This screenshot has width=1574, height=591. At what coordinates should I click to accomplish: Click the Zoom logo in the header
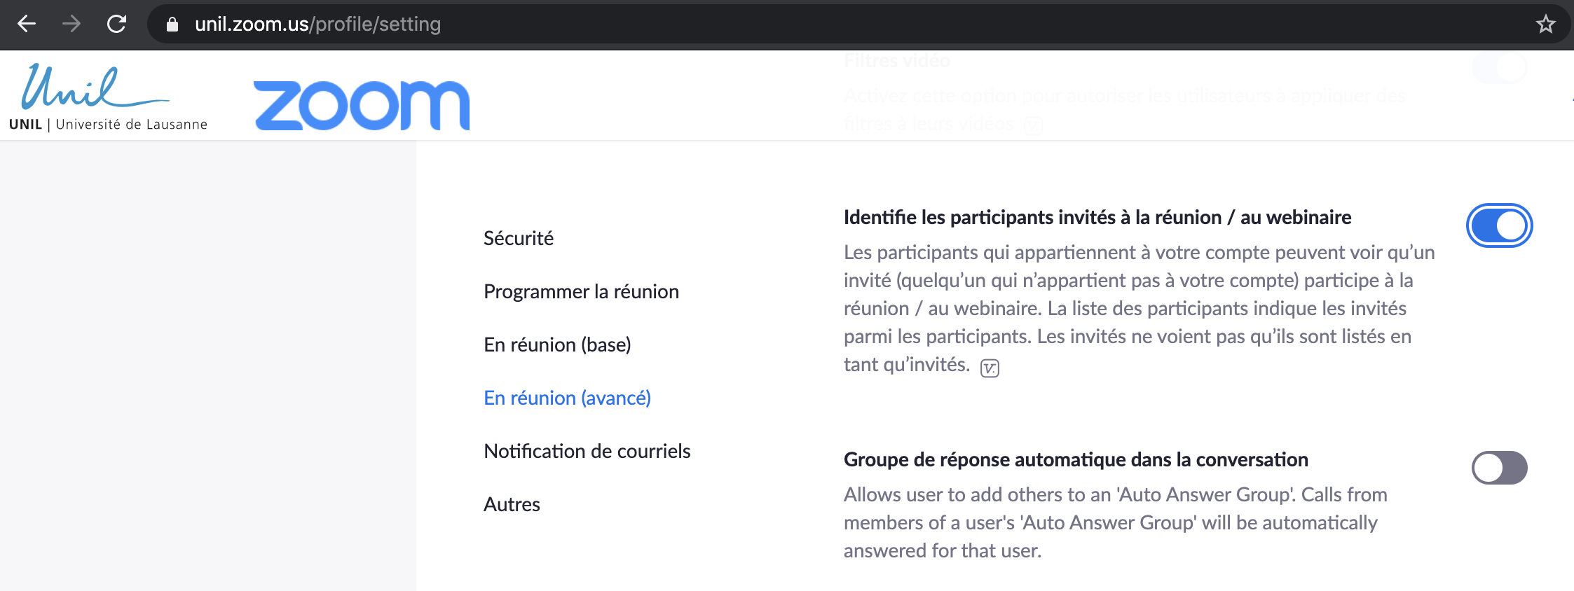pyautogui.click(x=362, y=105)
